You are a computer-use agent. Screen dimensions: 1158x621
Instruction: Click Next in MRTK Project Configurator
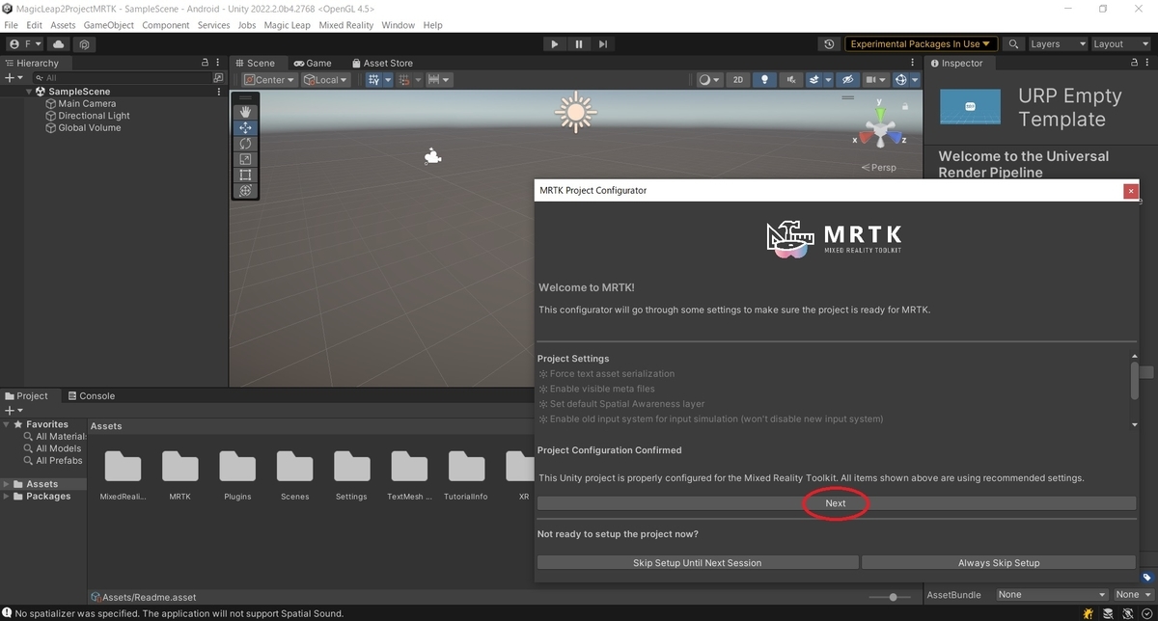click(836, 503)
